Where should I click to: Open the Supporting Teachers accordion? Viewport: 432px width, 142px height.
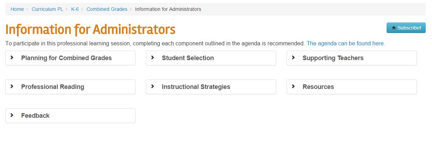click(333, 58)
